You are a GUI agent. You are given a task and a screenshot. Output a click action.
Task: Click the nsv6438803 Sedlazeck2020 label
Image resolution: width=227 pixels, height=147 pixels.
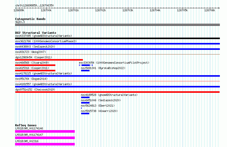(x=35, y=47)
